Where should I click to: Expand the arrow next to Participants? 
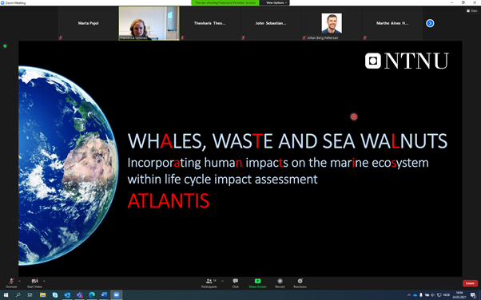222,281
